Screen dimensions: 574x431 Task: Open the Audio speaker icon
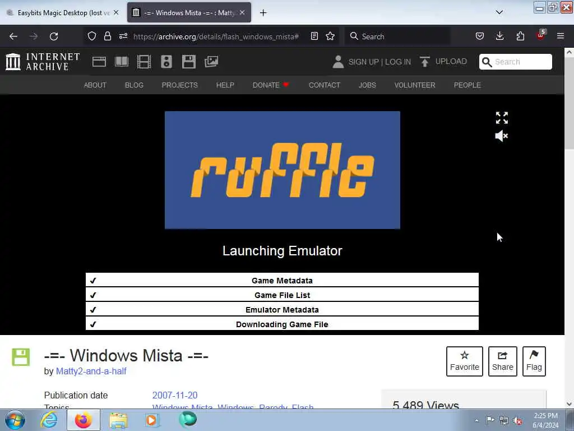coord(166,62)
